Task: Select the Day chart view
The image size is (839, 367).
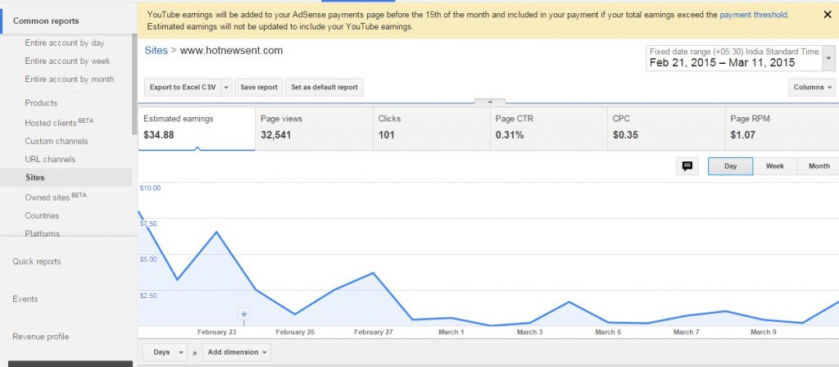Action: pos(730,166)
